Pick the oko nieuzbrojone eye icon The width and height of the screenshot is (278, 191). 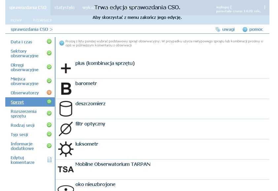tap(66, 188)
